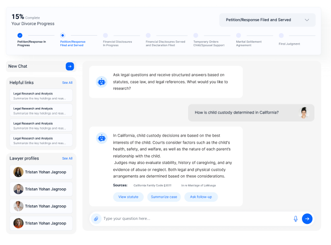The image size is (331, 245).
Task: Select the completed Petition/Response In Progress step
Action: pyautogui.click(x=20, y=36)
